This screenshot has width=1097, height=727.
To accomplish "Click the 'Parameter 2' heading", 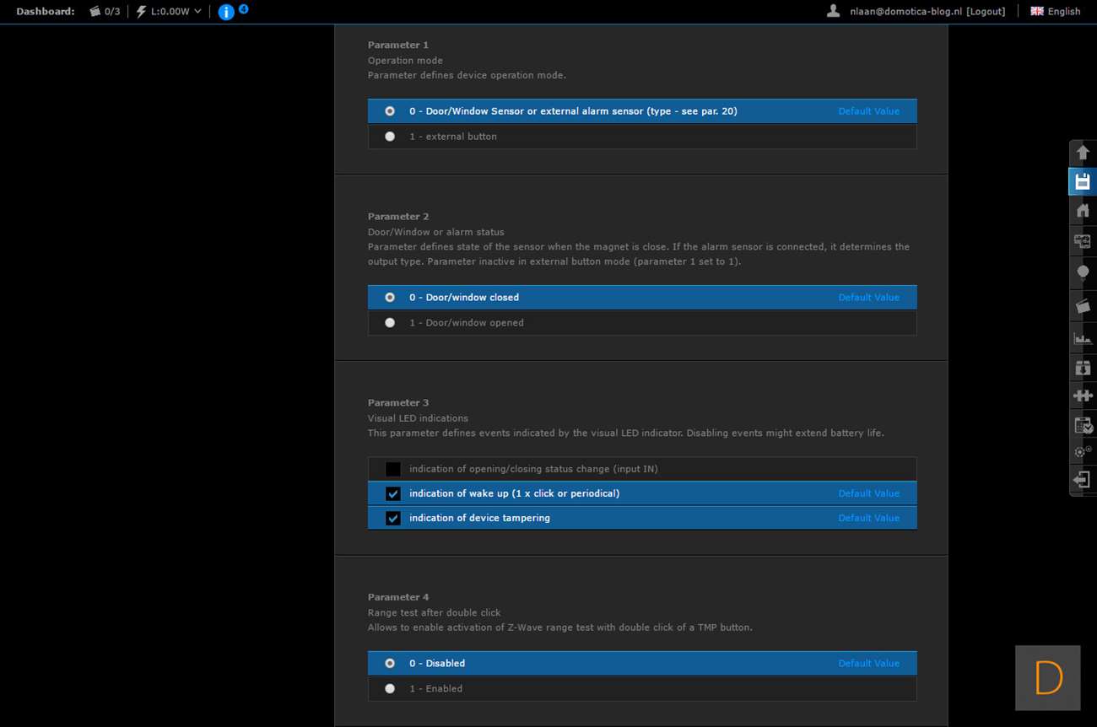I will point(398,217).
